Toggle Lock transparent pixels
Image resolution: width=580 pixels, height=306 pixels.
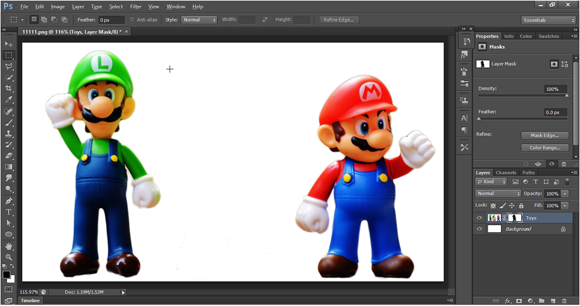[493, 205]
